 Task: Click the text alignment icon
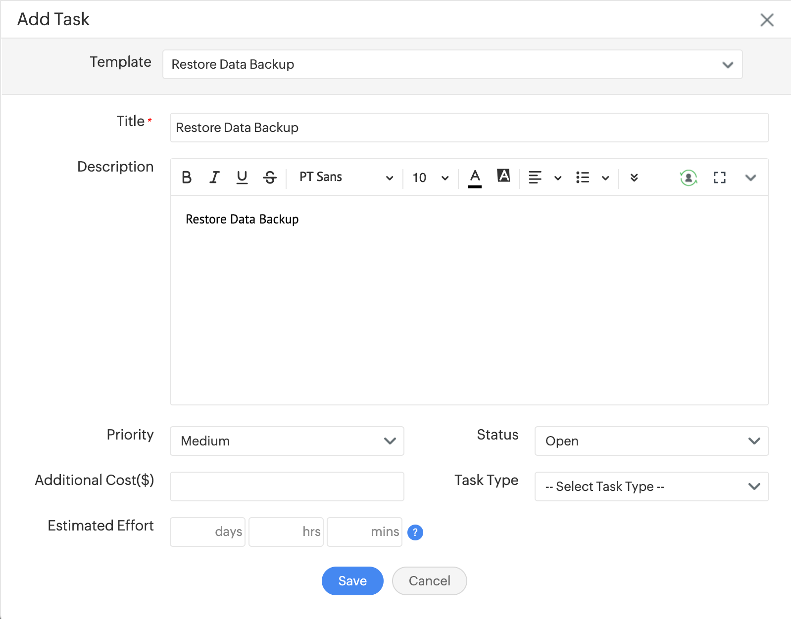pyautogui.click(x=535, y=177)
